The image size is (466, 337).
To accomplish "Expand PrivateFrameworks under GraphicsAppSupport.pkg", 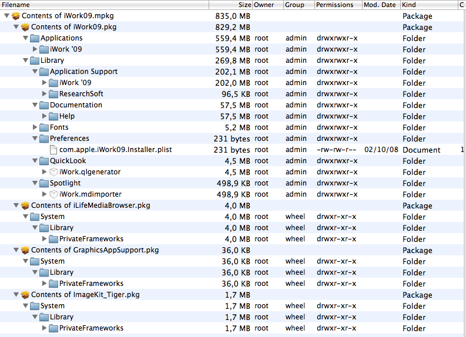I will [x=45, y=284].
